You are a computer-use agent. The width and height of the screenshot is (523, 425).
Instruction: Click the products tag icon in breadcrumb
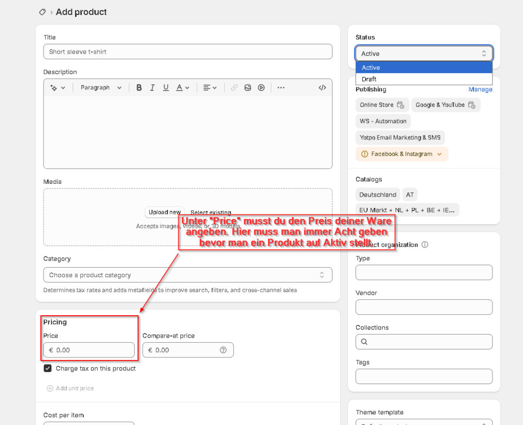[x=42, y=12]
